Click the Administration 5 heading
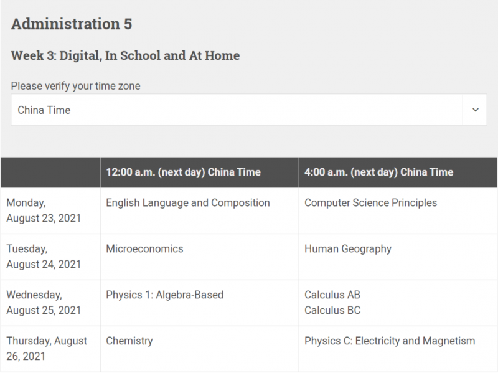 pos(72,24)
